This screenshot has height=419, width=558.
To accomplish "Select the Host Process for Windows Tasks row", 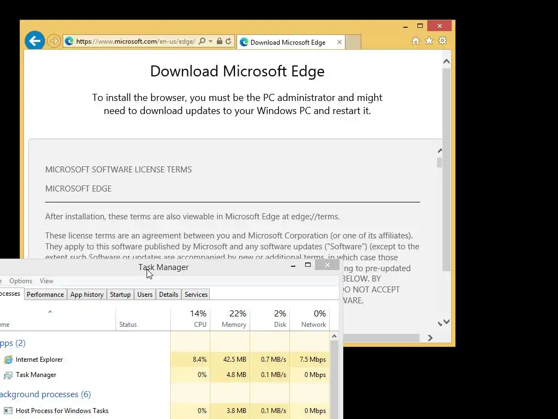I will pyautogui.click(x=165, y=411).
